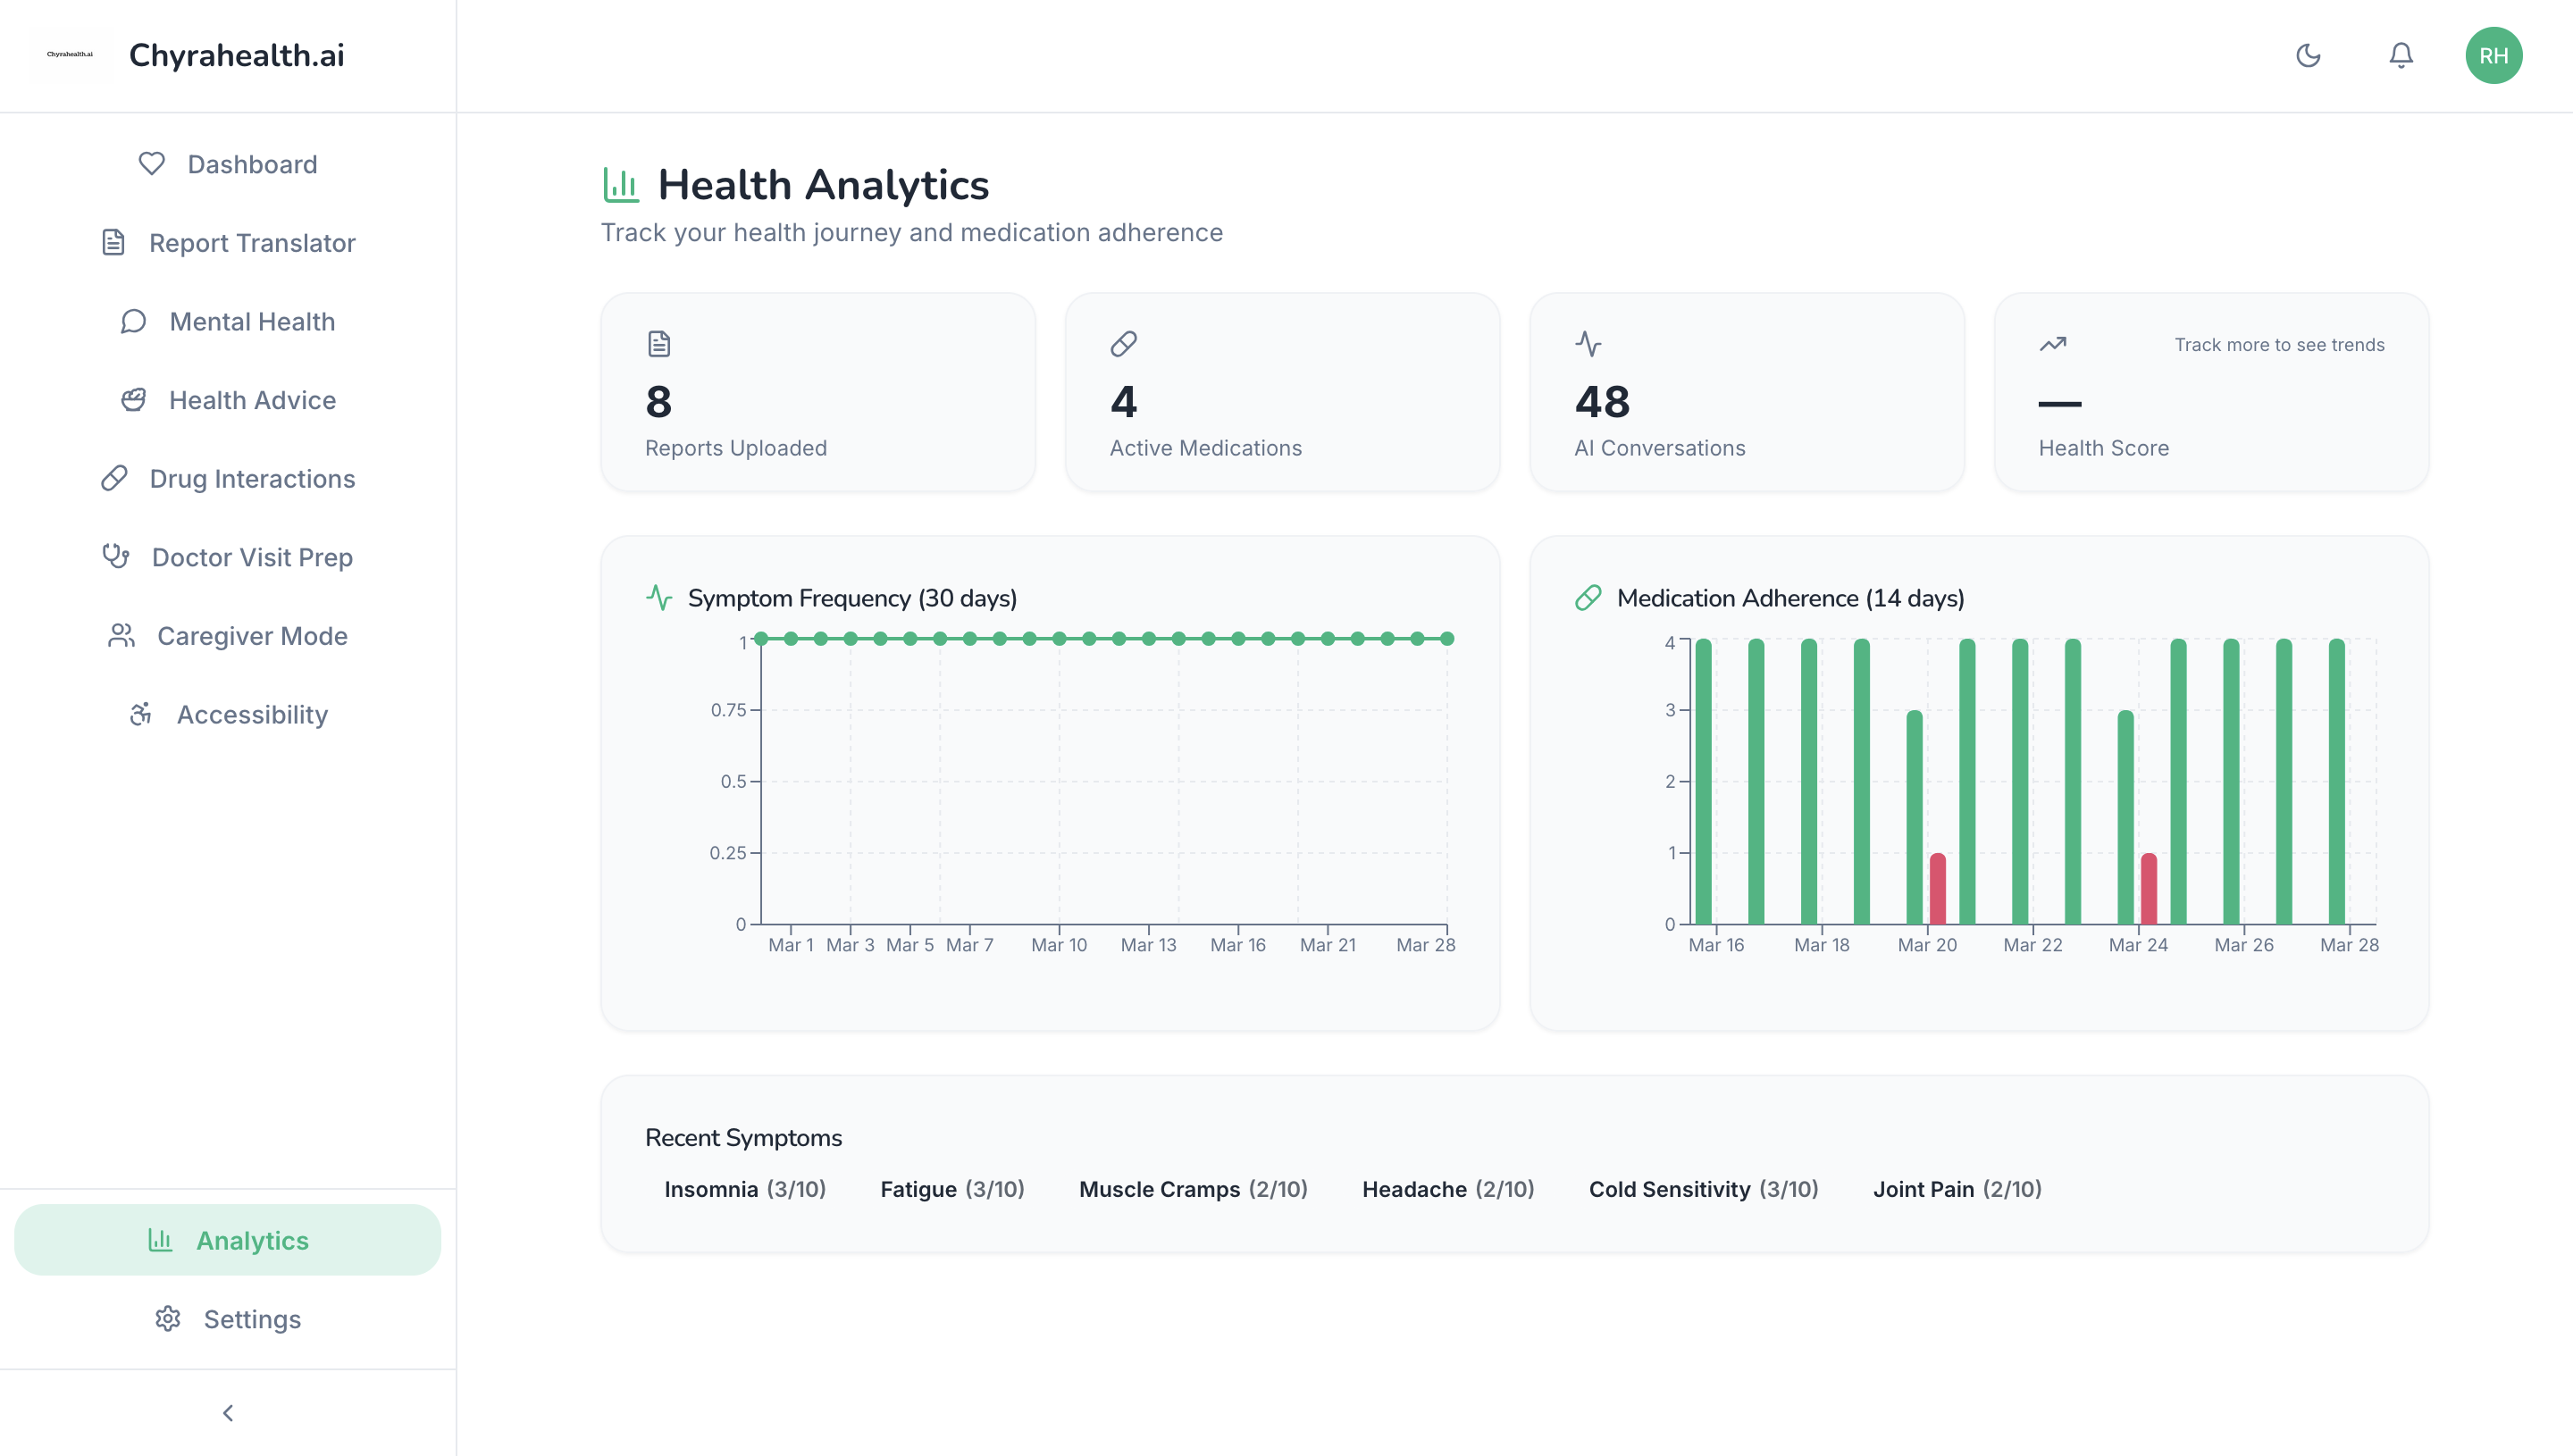Click the Drug Interactions pill icon
2573x1456 pixels.
coord(114,478)
